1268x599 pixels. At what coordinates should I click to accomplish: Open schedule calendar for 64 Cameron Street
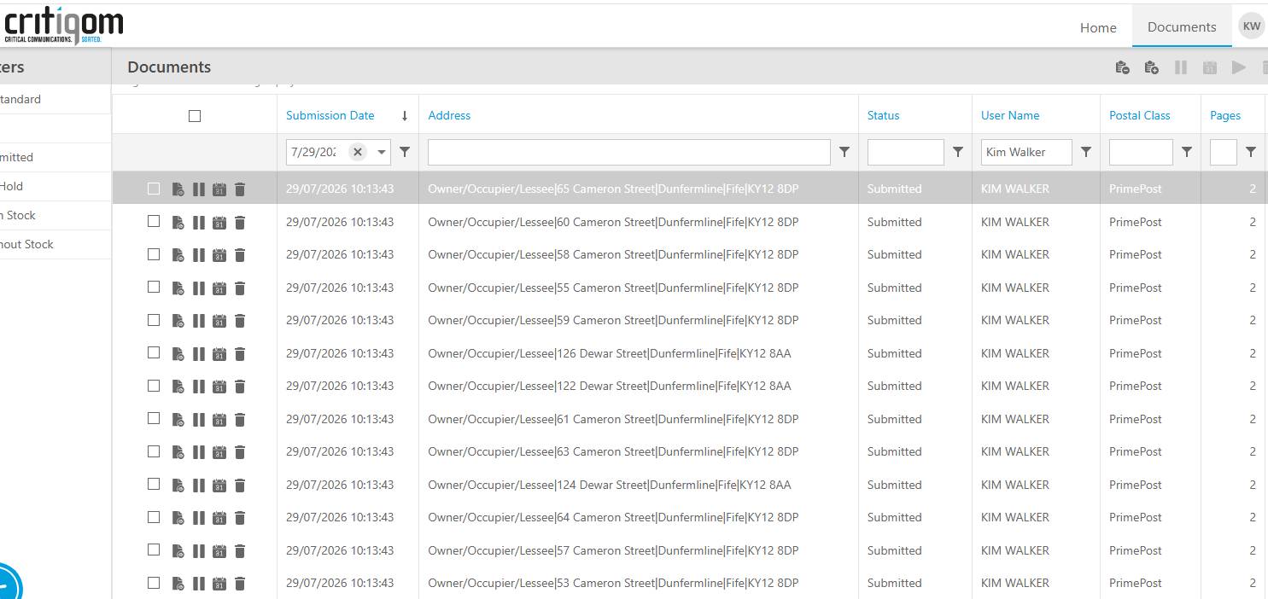coord(219,518)
